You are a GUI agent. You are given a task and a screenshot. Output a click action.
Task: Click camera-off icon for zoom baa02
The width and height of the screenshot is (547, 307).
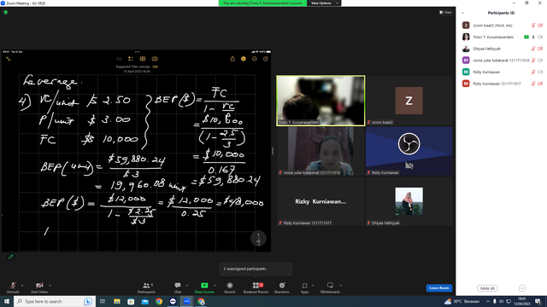[540, 26]
